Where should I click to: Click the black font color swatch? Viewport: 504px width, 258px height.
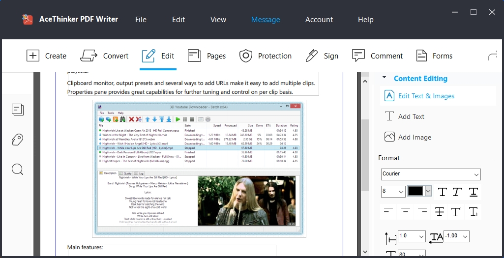tap(415, 191)
